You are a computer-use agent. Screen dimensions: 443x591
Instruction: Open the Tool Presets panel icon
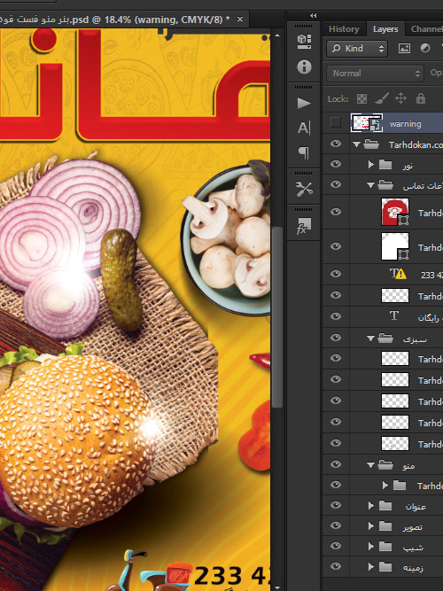[304, 190]
